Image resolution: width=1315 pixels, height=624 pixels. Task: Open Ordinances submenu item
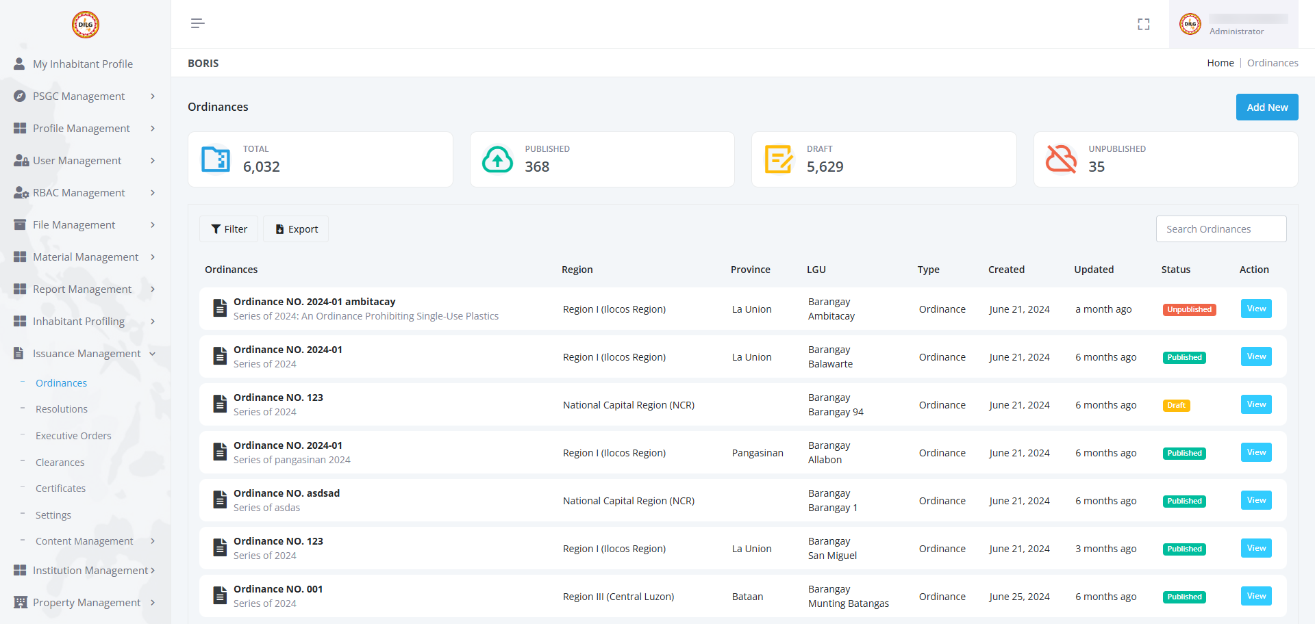point(61,383)
